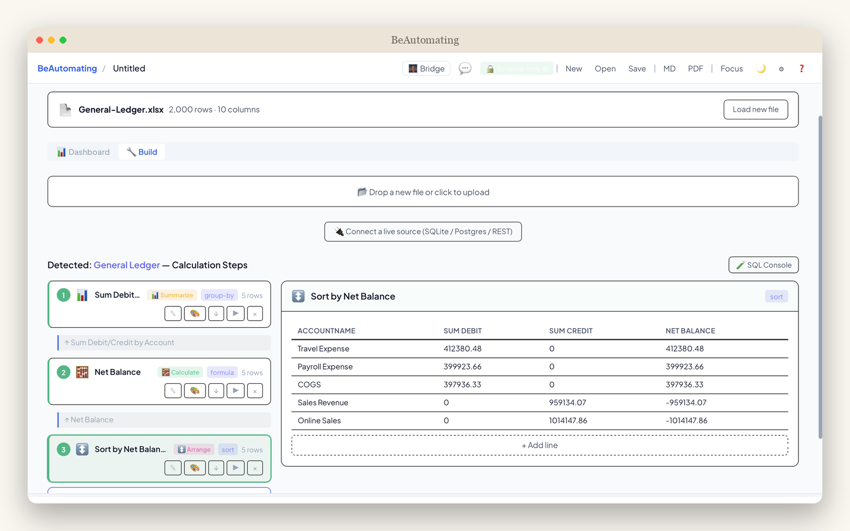
Task: Open the palette styling for step 3 Sort by Net Balance
Action: [195, 468]
